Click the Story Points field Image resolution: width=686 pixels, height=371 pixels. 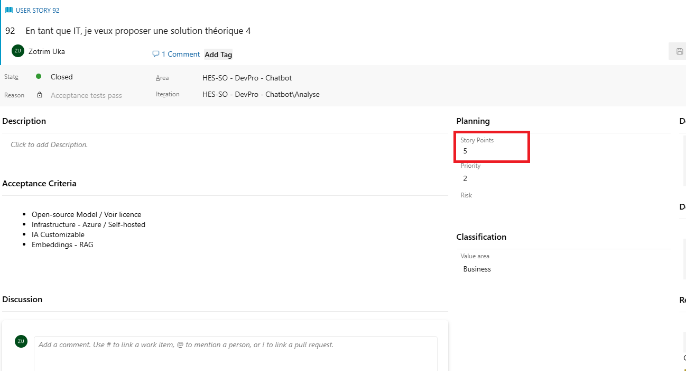tap(492, 151)
